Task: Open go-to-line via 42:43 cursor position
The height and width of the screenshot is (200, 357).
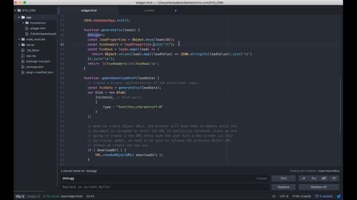Action: [90, 196]
